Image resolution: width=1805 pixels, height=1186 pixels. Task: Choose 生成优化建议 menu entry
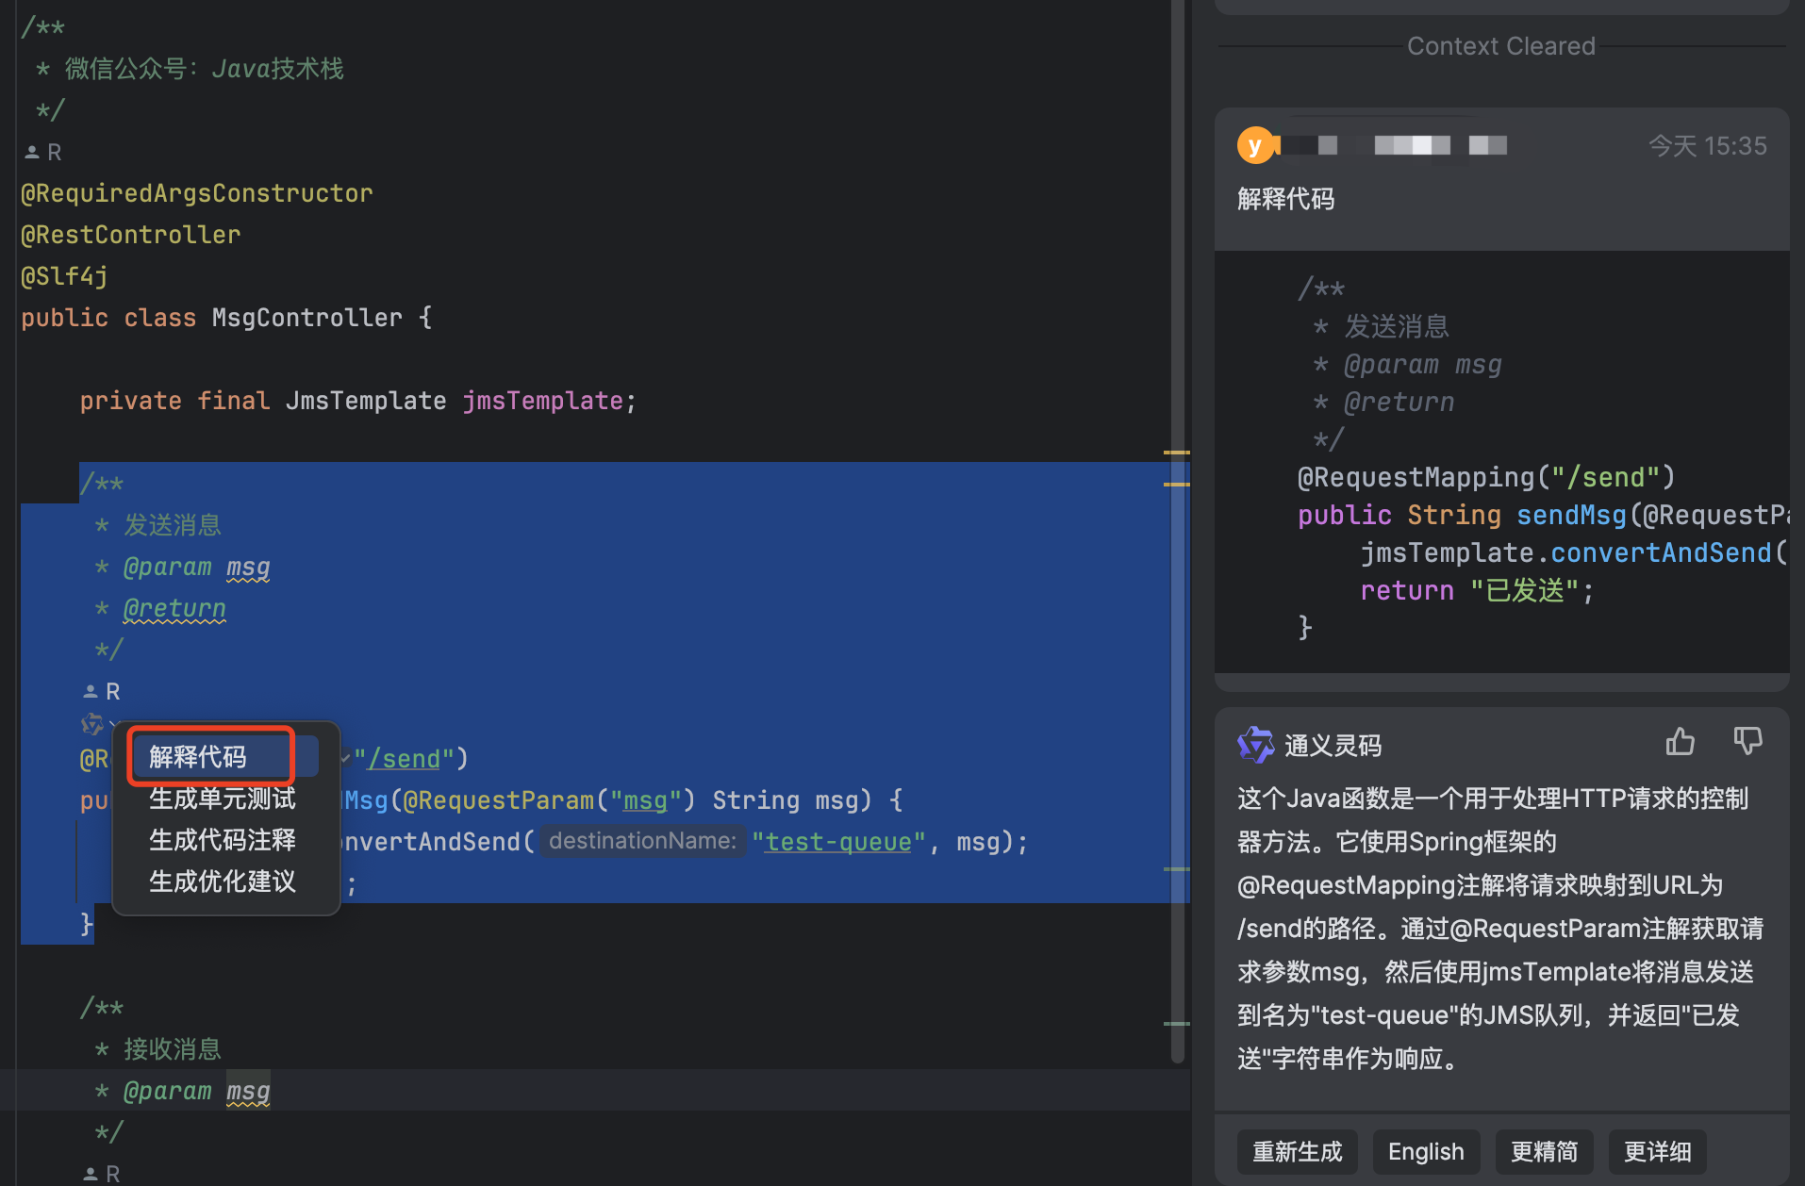pyautogui.click(x=223, y=881)
